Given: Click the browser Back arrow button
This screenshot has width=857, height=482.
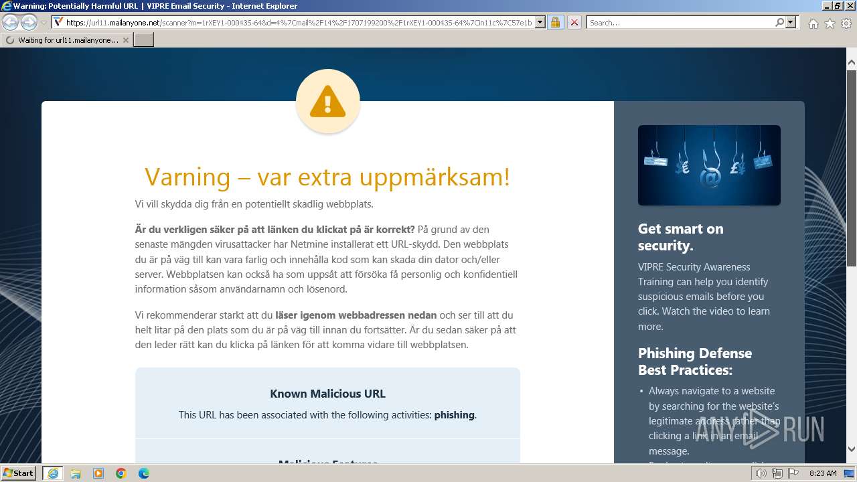Looking at the screenshot, I should pyautogui.click(x=10, y=22).
